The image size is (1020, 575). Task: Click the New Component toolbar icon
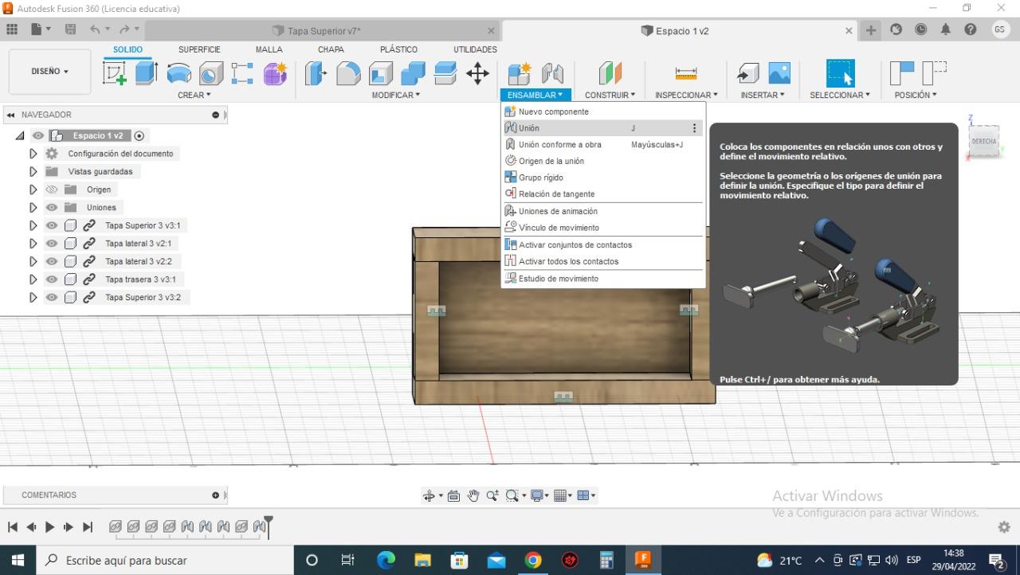[520, 73]
